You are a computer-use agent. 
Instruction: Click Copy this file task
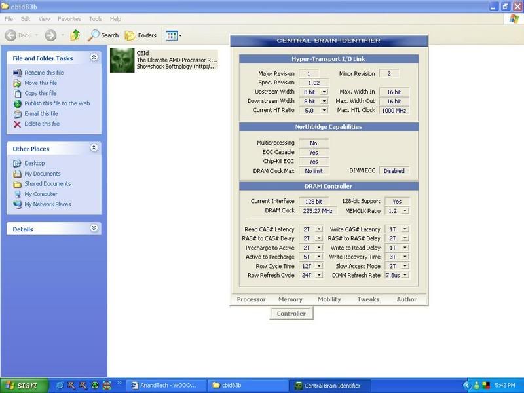click(41, 93)
